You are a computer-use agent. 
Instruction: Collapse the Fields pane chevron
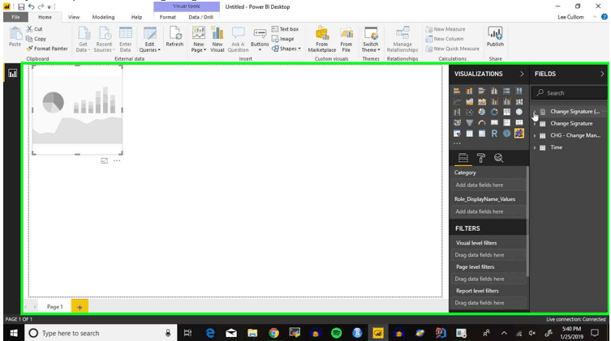click(602, 74)
